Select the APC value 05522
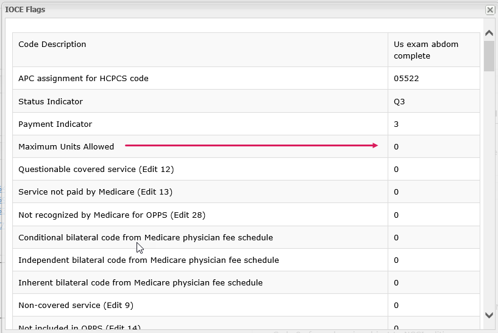 tap(406, 79)
